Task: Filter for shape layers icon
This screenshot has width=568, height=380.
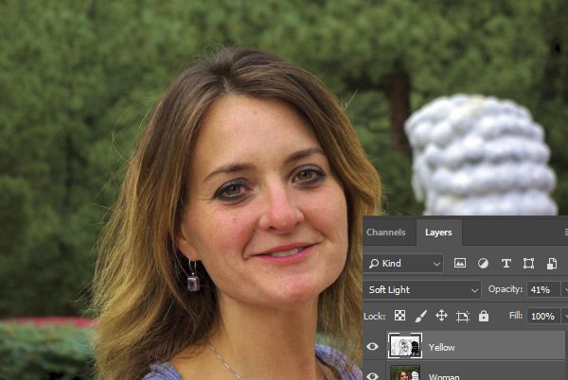Action: point(528,263)
